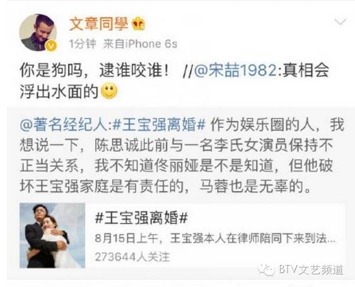355x287 pixels.
Task: Open the reposted message body text
Action: (182, 156)
